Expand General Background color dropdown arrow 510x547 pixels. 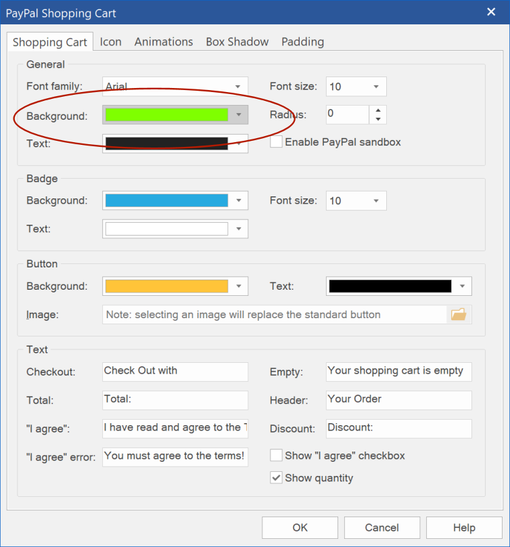click(239, 115)
